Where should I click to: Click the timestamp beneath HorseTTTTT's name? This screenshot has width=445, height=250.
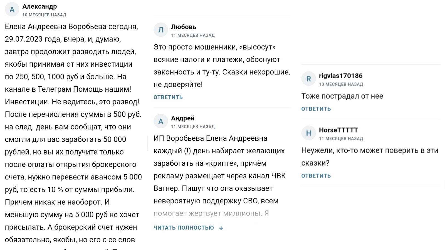point(341,139)
